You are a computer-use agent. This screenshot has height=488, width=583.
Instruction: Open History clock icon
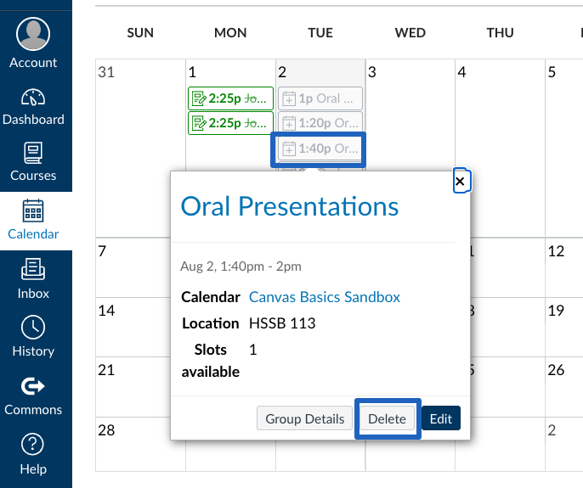tap(33, 328)
